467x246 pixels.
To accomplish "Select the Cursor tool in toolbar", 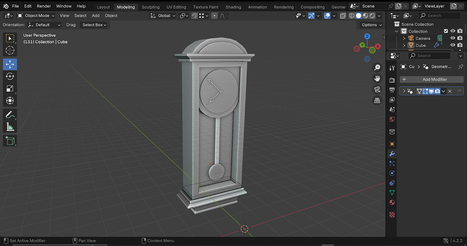I will [10, 50].
